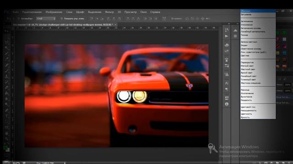The height and width of the screenshot is (164, 293).
Task: Open the Слой auto-select dropdown
Action: [x=46, y=19]
